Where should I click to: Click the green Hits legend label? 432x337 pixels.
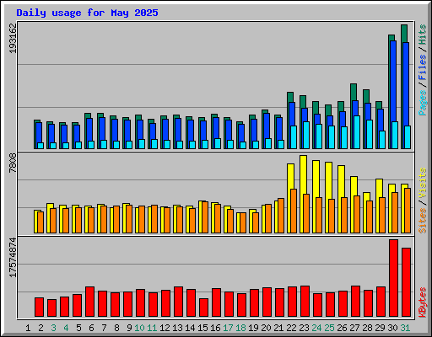click(423, 35)
